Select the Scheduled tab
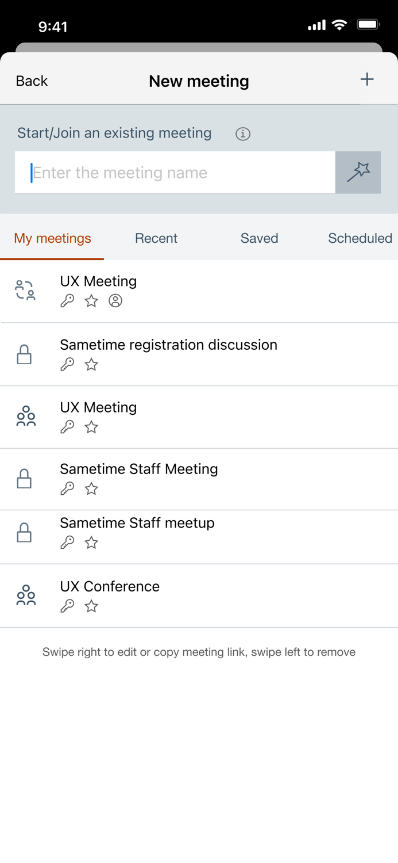The height and width of the screenshot is (863, 398). (360, 238)
